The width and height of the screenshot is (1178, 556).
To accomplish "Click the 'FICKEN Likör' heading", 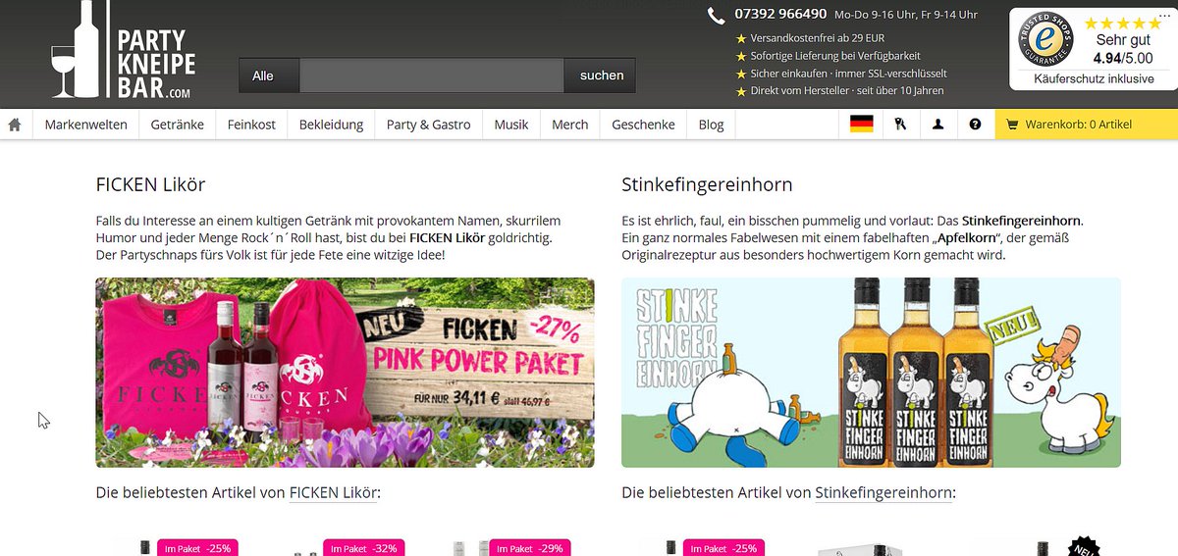I will click(150, 184).
